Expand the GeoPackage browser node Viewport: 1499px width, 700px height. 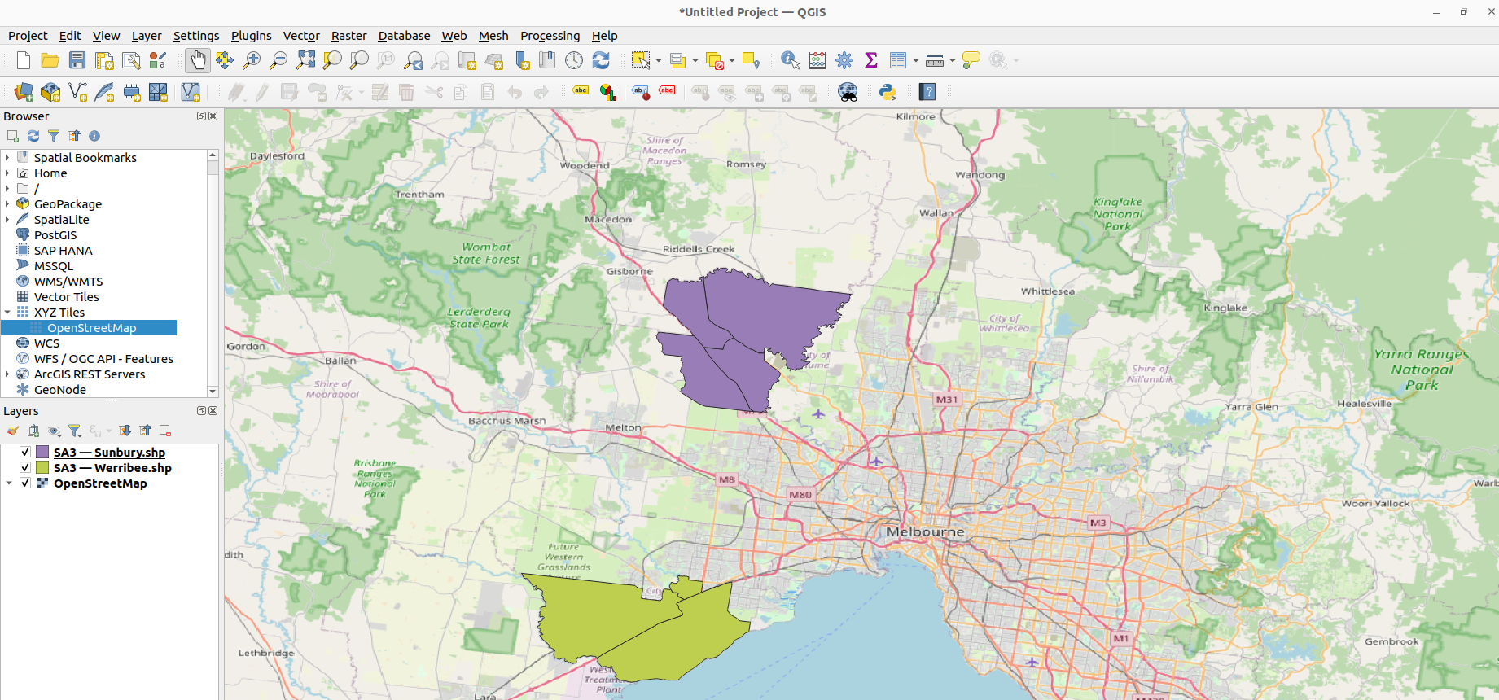tap(8, 204)
